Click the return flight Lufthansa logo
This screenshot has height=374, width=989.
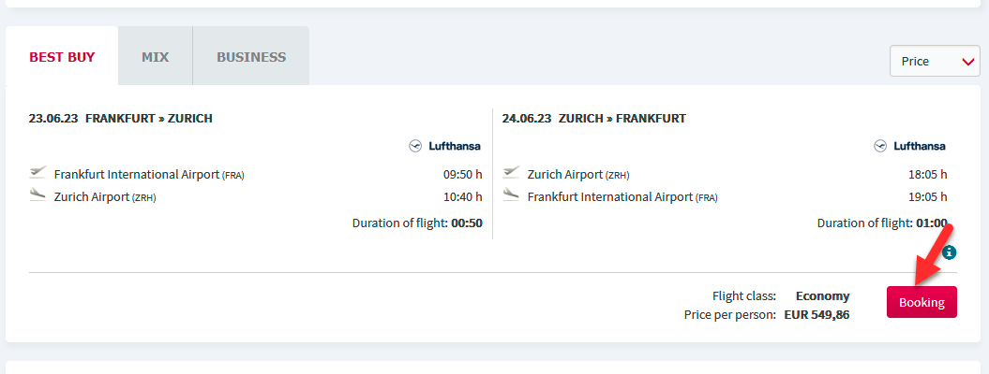tap(909, 146)
